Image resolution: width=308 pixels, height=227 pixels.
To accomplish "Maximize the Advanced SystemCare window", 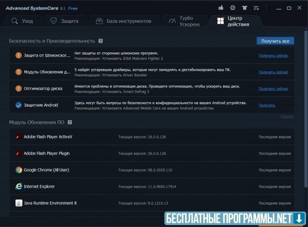I will click(289, 8).
